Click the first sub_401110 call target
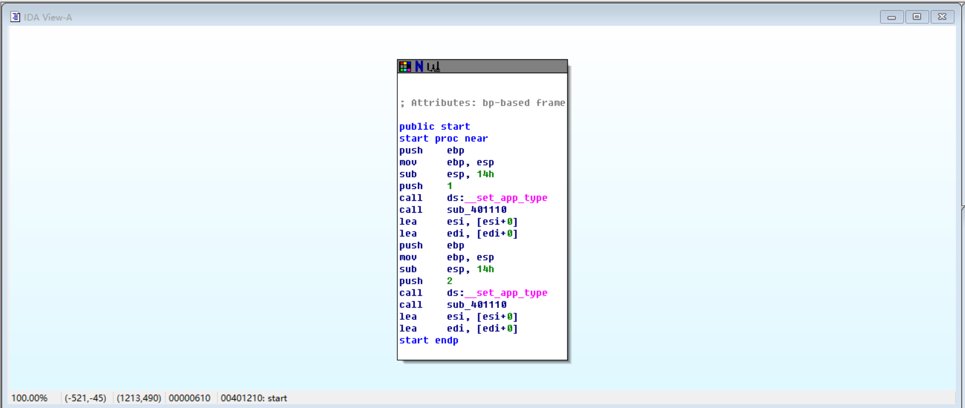Screen dimensions: 965x408 [x=477, y=210]
